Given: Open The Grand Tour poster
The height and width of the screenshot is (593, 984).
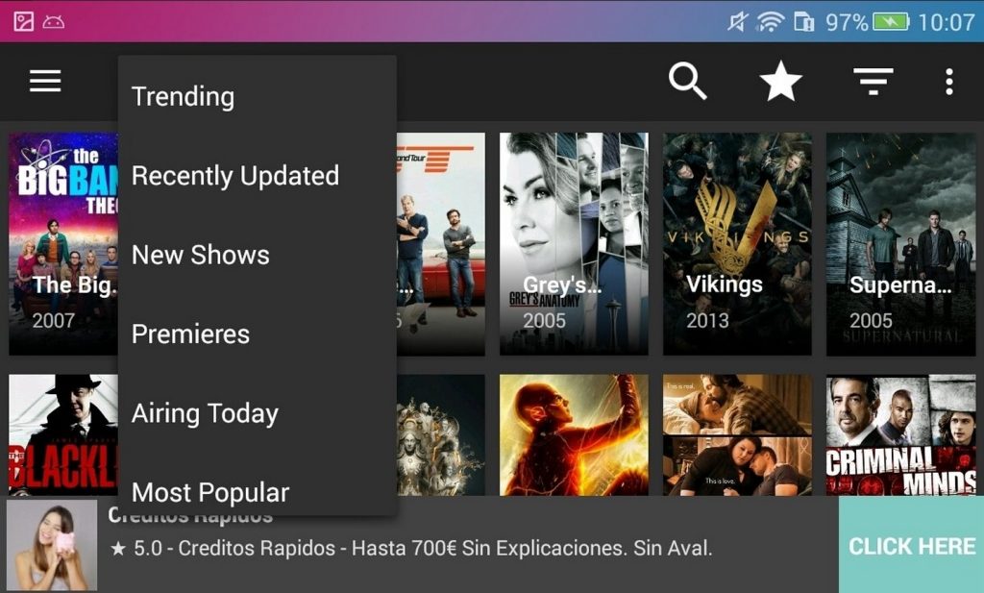Looking at the screenshot, I should click(440, 244).
